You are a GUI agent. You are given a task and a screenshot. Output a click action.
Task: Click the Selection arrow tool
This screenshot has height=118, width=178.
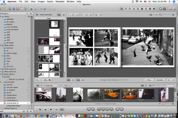coord(122,9)
